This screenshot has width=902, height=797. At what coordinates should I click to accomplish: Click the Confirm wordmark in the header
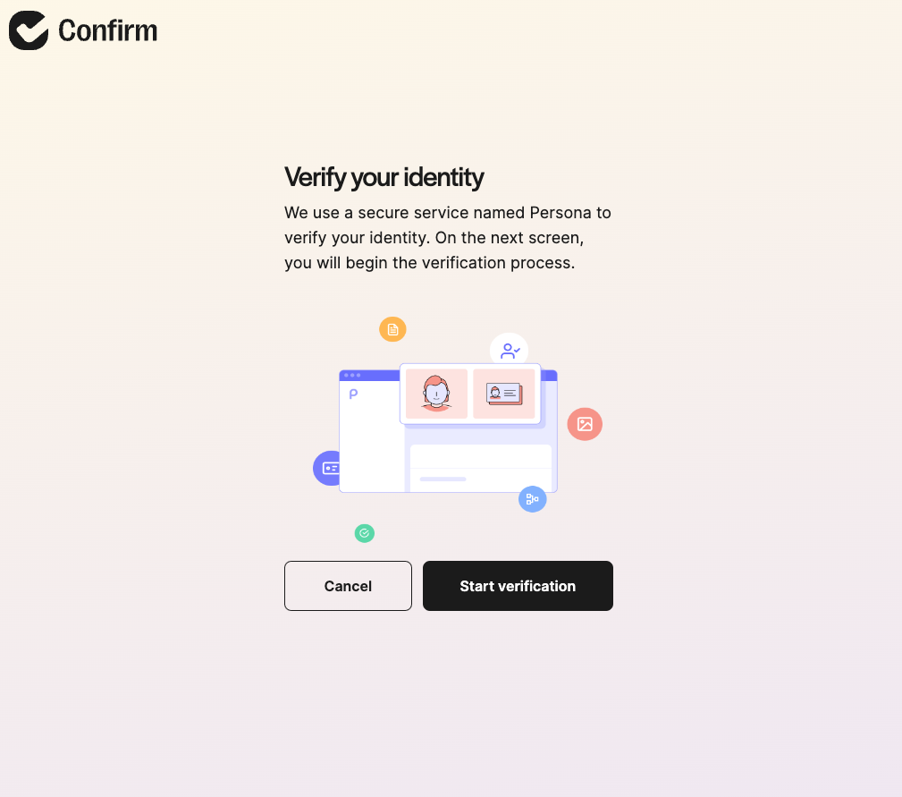pyautogui.click(x=107, y=30)
